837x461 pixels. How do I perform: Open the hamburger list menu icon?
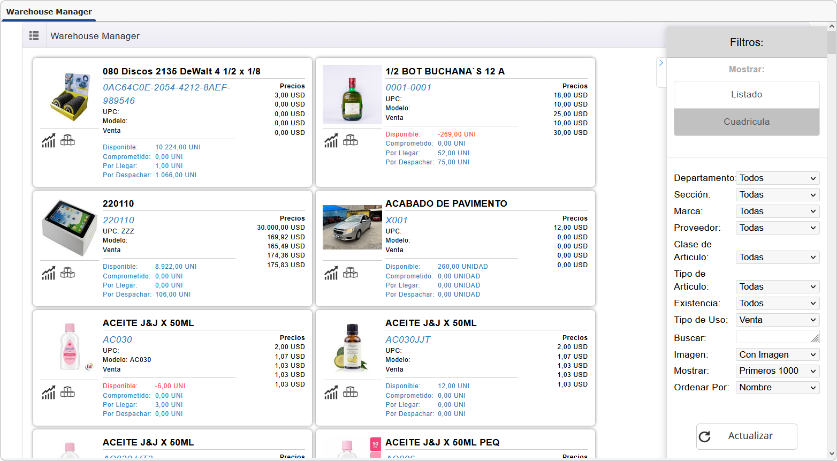pos(34,36)
